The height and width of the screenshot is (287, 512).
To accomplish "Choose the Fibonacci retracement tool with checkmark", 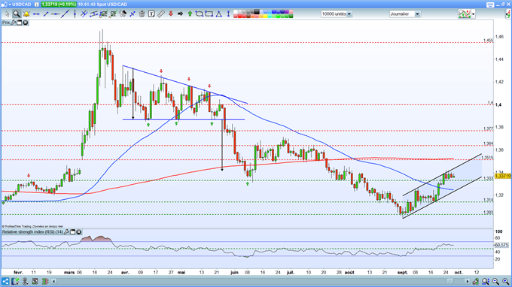I will click(x=103, y=14).
